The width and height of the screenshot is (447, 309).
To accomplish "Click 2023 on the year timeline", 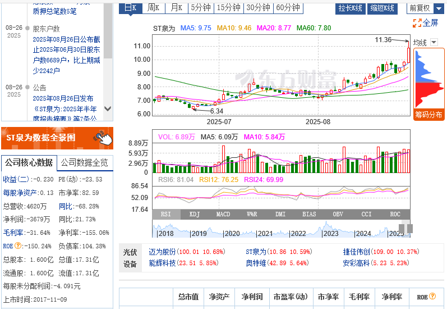I will (x=330, y=234).
